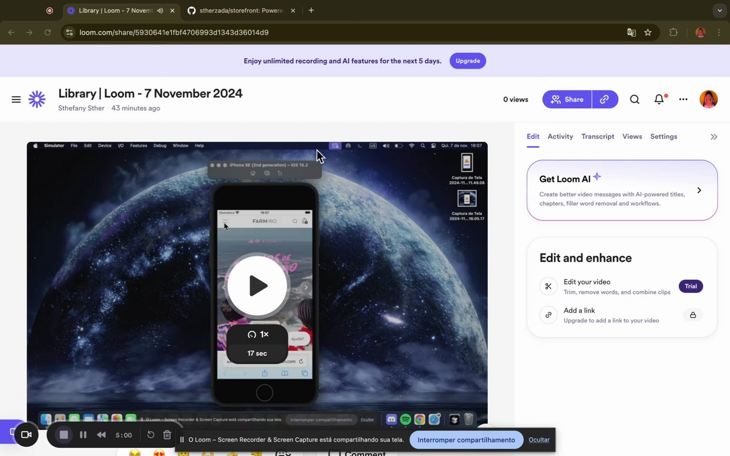Open the hamburger navigation menu

tap(16, 99)
